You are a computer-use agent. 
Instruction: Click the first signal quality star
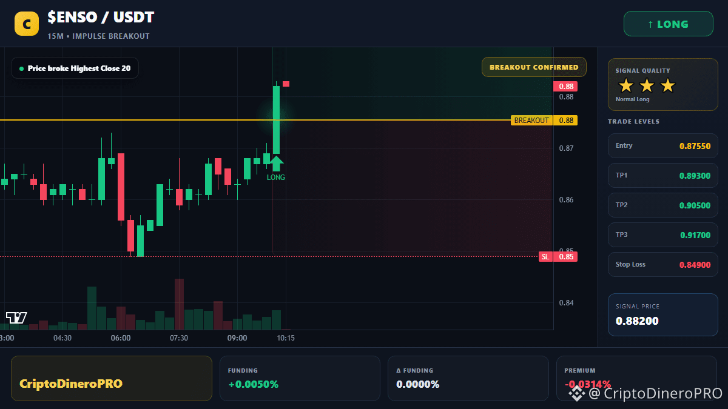[x=626, y=85]
